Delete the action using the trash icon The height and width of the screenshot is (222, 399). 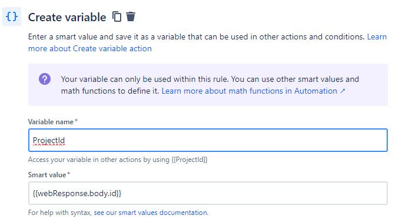coord(131,16)
